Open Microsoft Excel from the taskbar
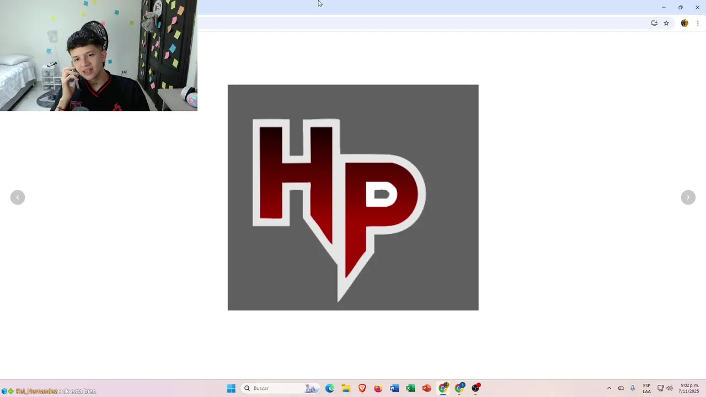The height and width of the screenshot is (397, 706). tap(410, 388)
